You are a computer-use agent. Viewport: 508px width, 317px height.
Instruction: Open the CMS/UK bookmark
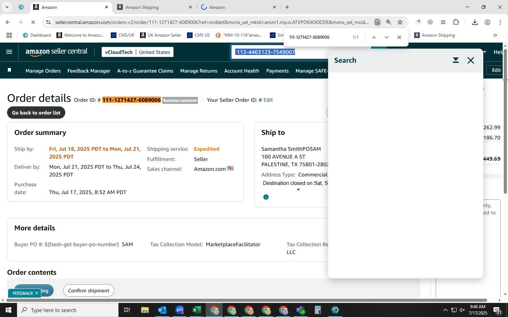pyautogui.click(x=122, y=35)
